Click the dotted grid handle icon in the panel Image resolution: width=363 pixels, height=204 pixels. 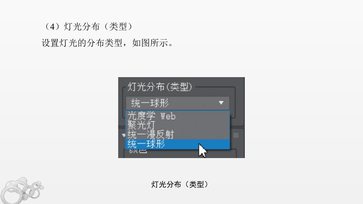pyautogui.click(x=236, y=135)
